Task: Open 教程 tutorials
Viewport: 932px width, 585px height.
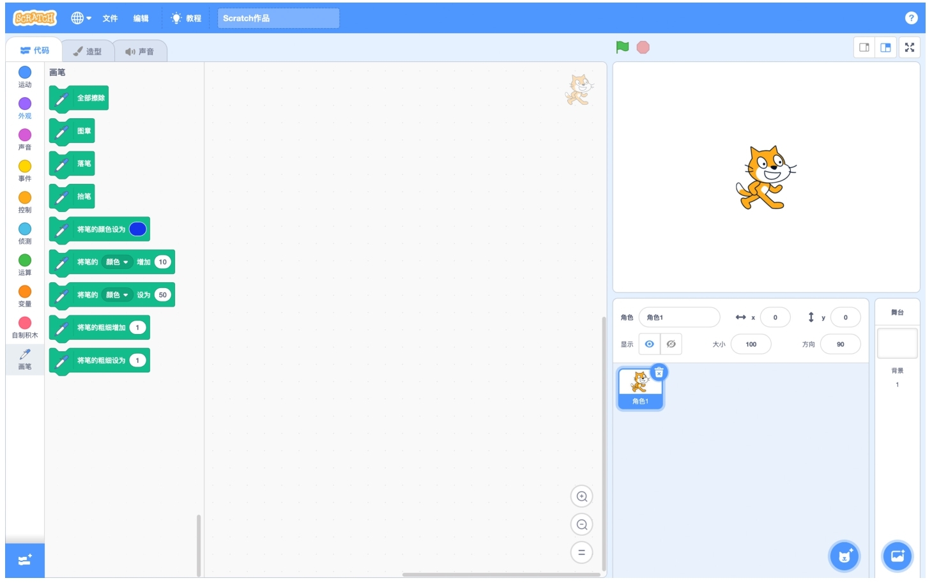Action: point(187,19)
